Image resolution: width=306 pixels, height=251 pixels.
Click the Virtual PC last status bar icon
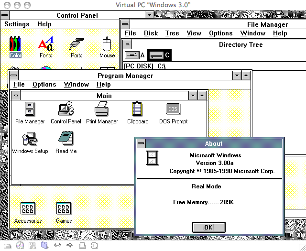pos(95,246)
